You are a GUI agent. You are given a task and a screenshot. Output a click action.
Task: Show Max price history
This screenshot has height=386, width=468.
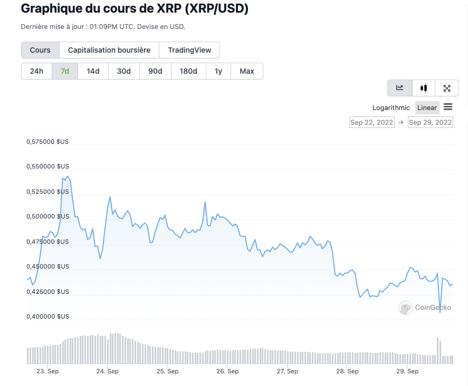pyautogui.click(x=246, y=71)
